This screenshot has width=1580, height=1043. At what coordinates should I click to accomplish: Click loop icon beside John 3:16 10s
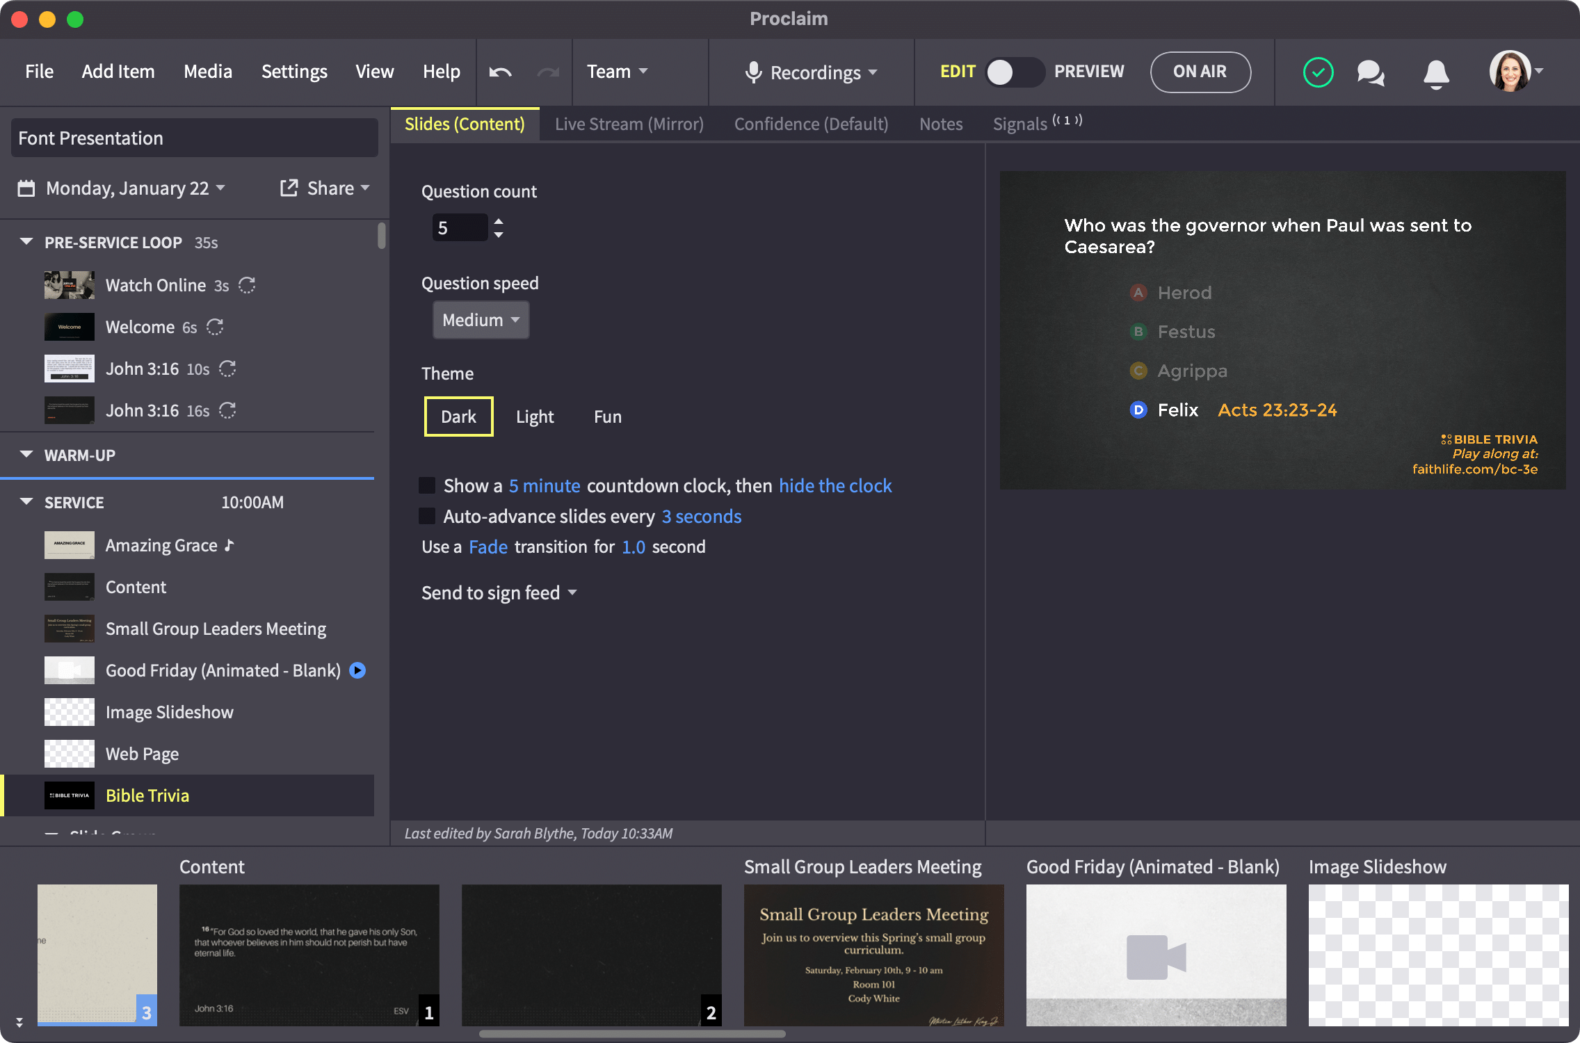pos(227,369)
